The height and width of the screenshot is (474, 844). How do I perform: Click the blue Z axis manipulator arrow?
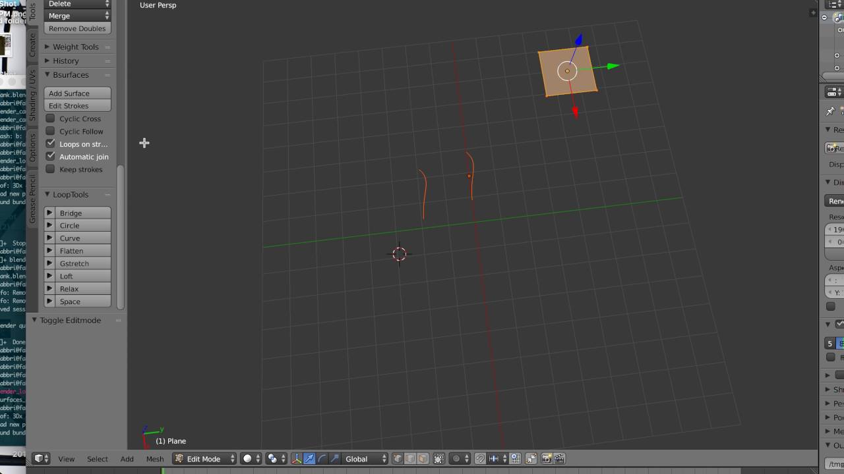[x=578, y=40]
